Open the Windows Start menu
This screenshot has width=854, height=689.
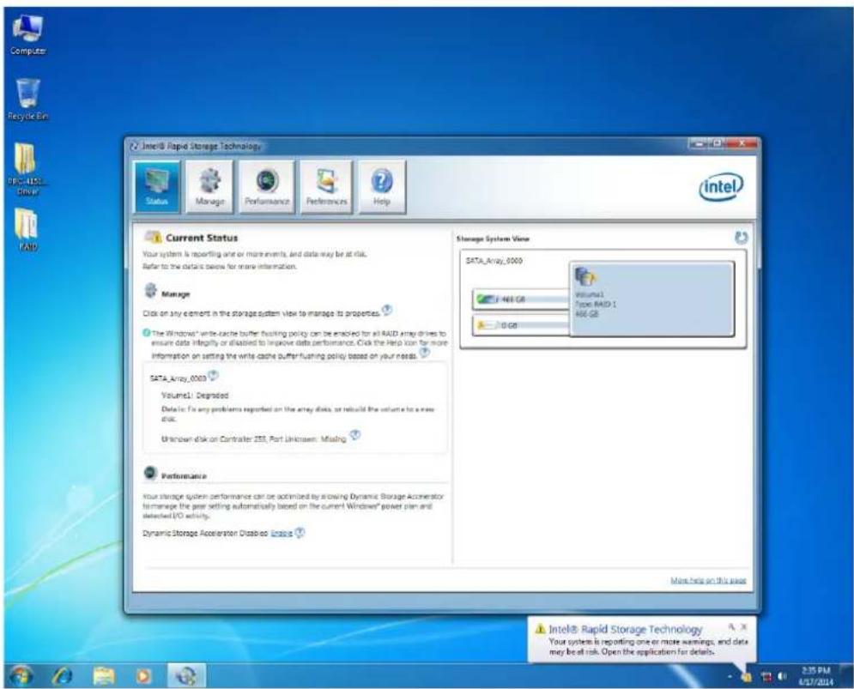tap(21, 676)
